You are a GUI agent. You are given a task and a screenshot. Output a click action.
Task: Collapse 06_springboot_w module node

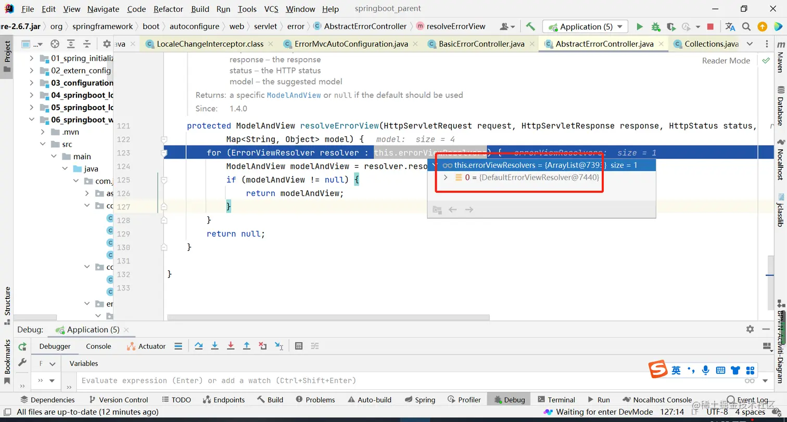pos(31,120)
